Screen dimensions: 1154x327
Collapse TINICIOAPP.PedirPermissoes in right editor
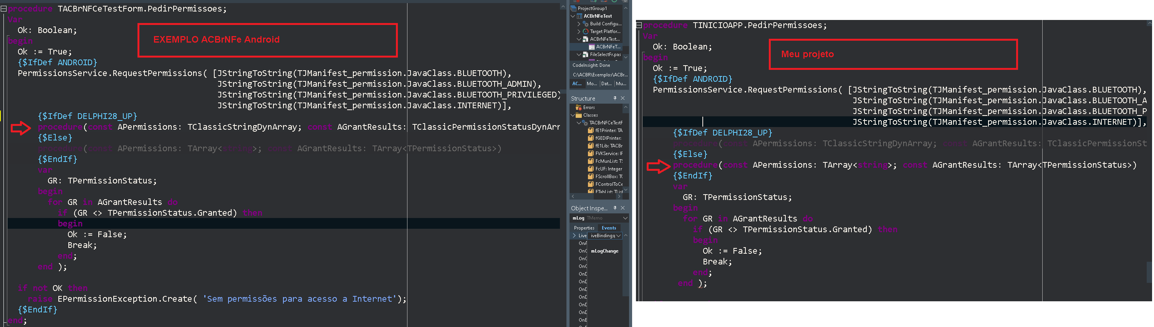[639, 25]
